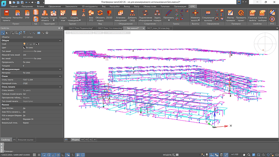Viewport: 279px width, 157px height.
Task: Toggle МОДЕЛЬ space indicator in status bar
Action: [167, 155]
